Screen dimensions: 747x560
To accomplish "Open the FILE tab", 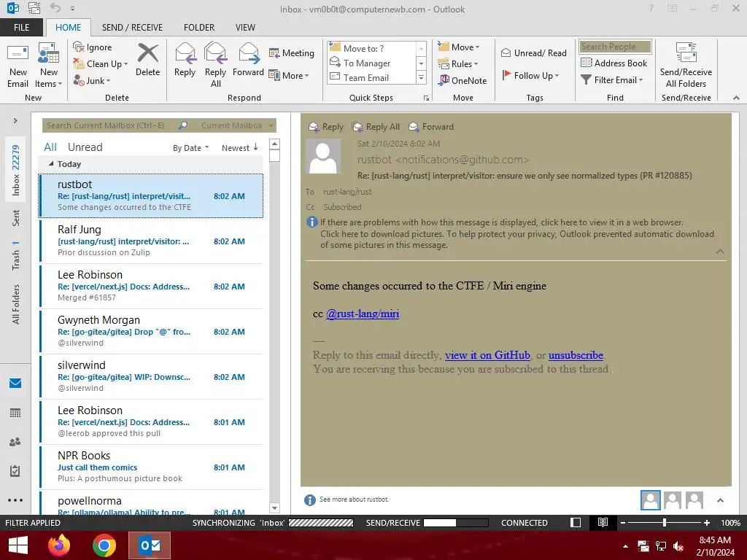I will (x=21, y=28).
